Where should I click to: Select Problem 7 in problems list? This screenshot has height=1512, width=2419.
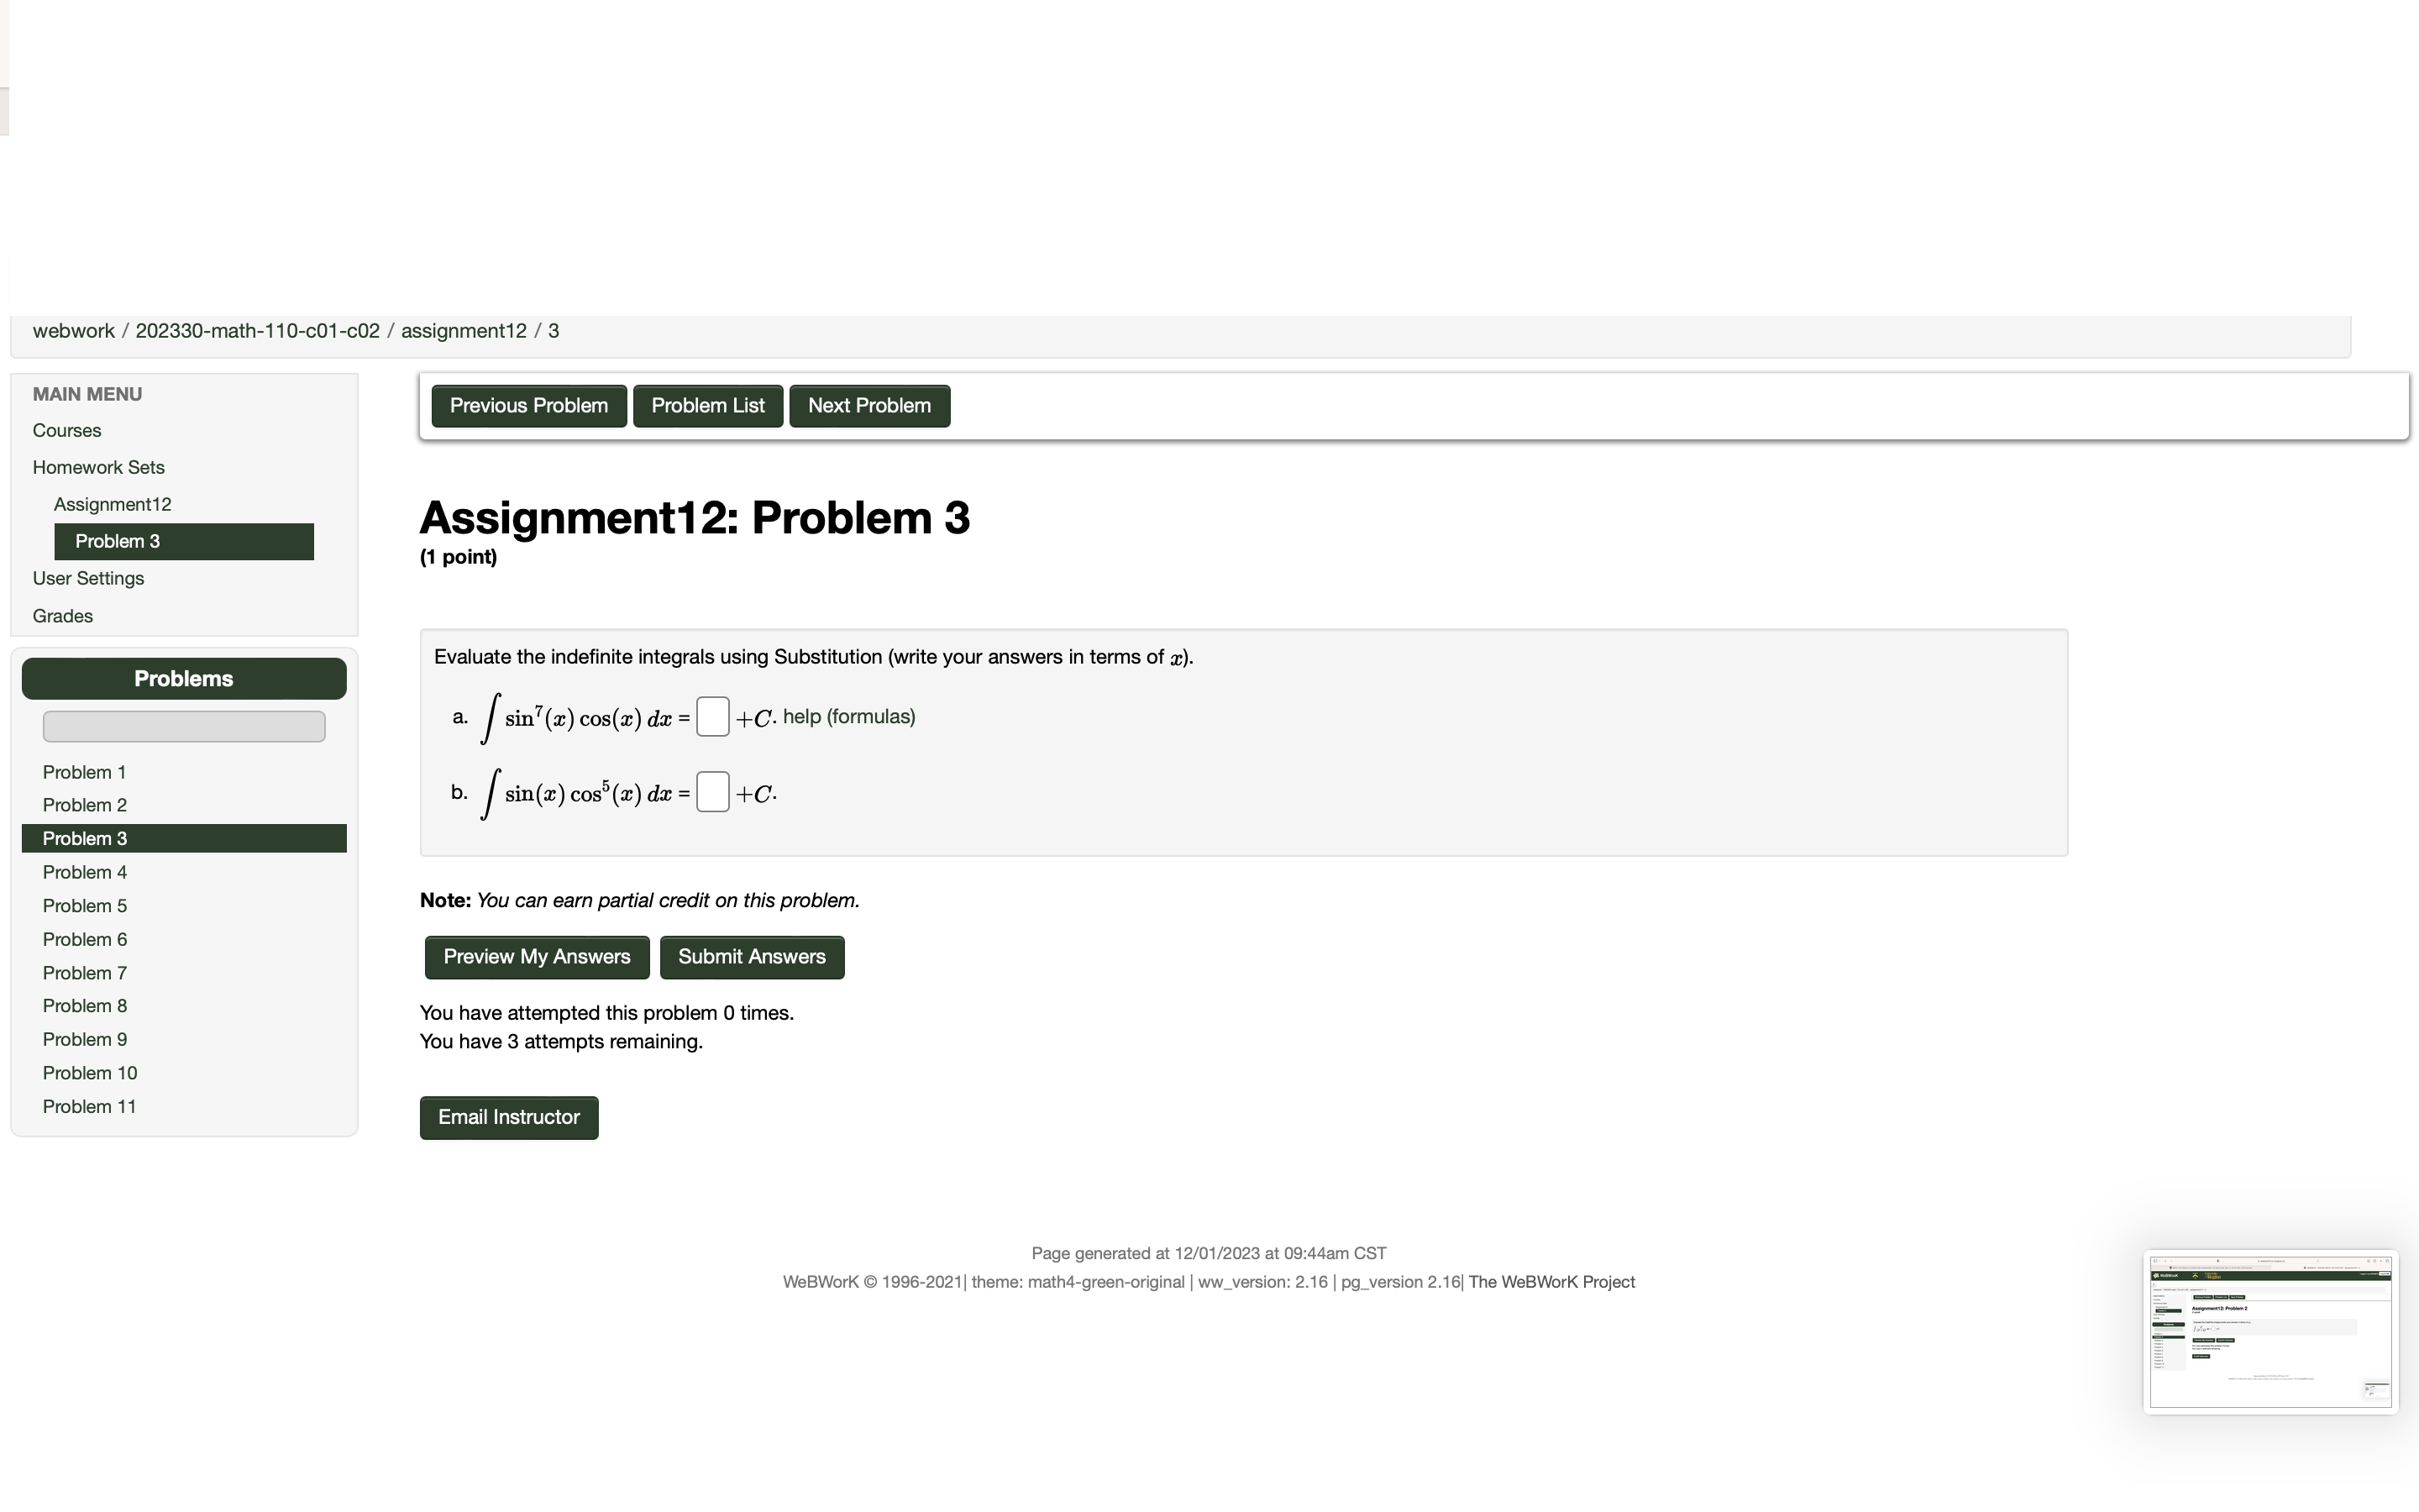pos(84,972)
